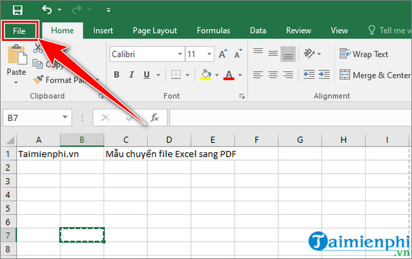Select cell with Taimienphi.vn text
This screenshot has width=412, height=259.
coord(38,154)
